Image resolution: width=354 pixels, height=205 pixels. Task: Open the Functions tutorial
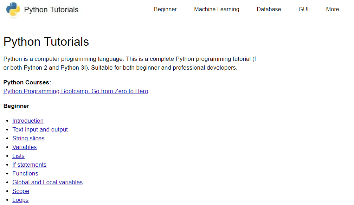25,173
